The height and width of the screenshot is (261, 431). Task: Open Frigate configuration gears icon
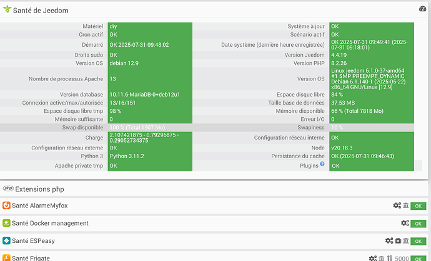point(373,258)
